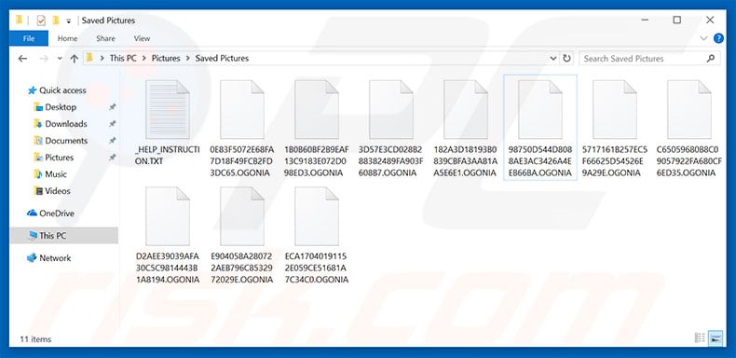The image size is (736, 358).
Task: Click the Back navigation arrow
Action: pyautogui.click(x=22, y=58)
